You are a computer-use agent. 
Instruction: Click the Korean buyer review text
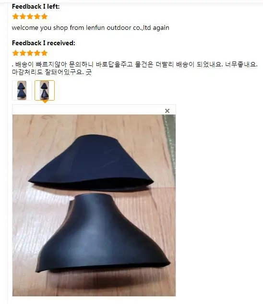point(135,68)
